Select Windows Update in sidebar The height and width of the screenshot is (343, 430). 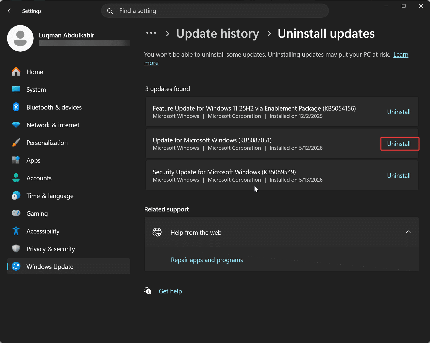coord(69,266)
